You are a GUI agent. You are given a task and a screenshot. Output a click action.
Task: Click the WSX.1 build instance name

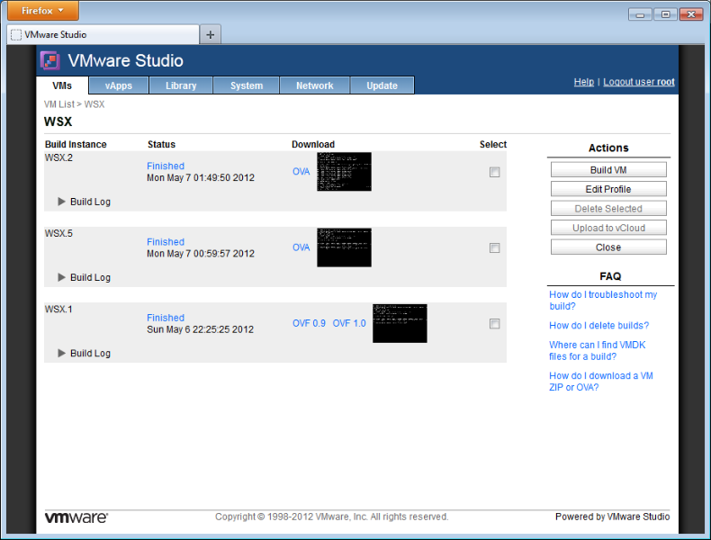tap(58, 309)
